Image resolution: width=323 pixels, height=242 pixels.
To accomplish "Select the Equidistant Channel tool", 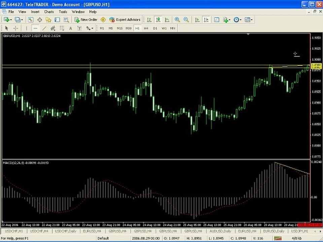I will pos(53,28).
